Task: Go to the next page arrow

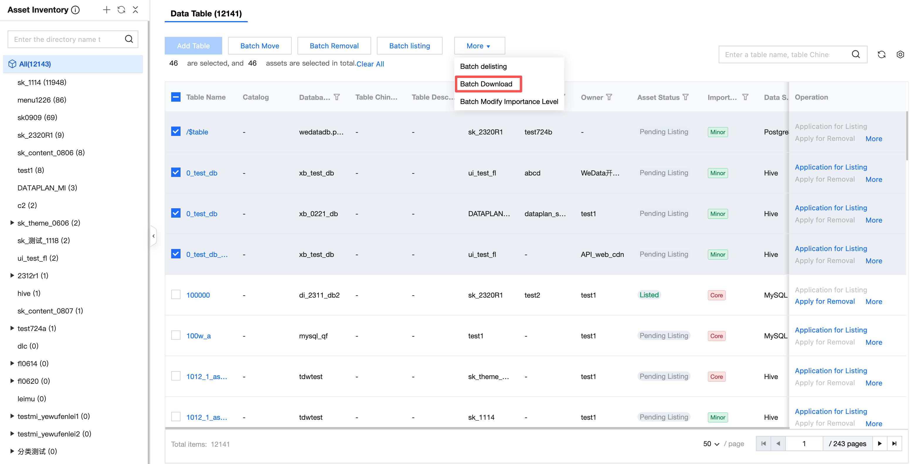Action: [x=880, y=443]
